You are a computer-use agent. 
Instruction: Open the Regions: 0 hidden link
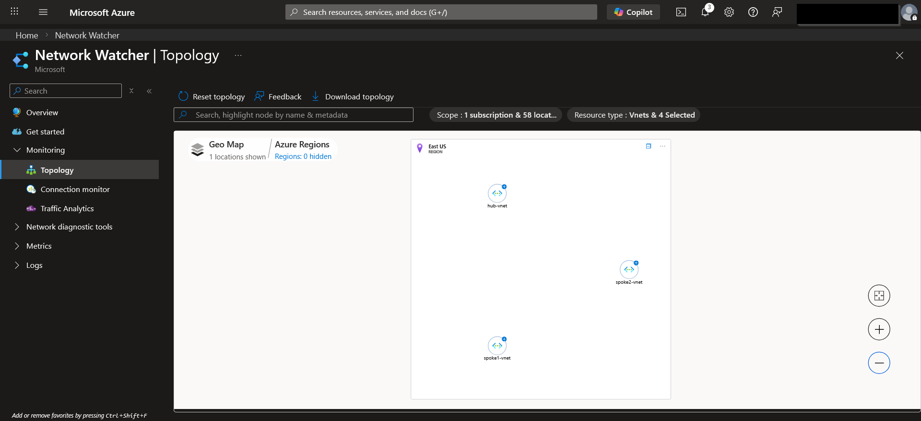point(303,156)
